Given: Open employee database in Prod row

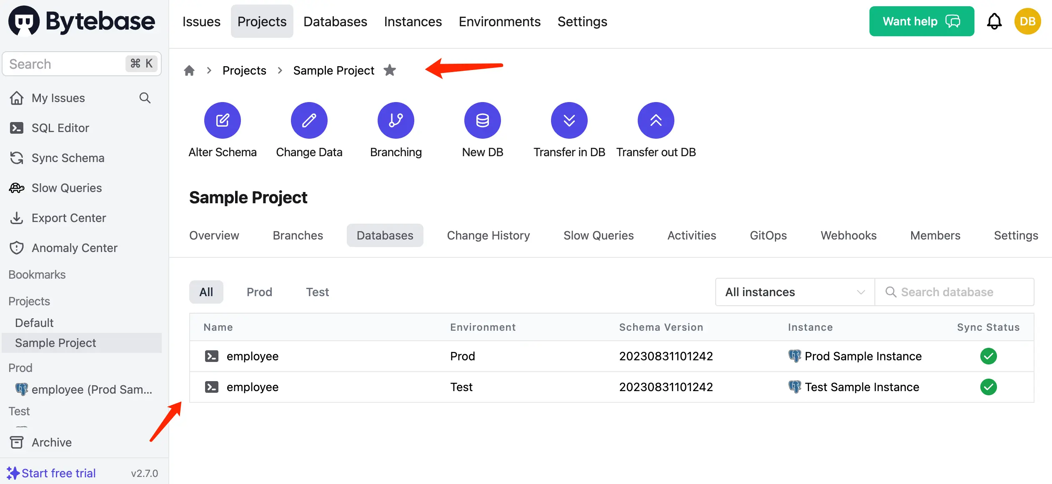Looking at the screenshot, I should click(x=253, y=356).
